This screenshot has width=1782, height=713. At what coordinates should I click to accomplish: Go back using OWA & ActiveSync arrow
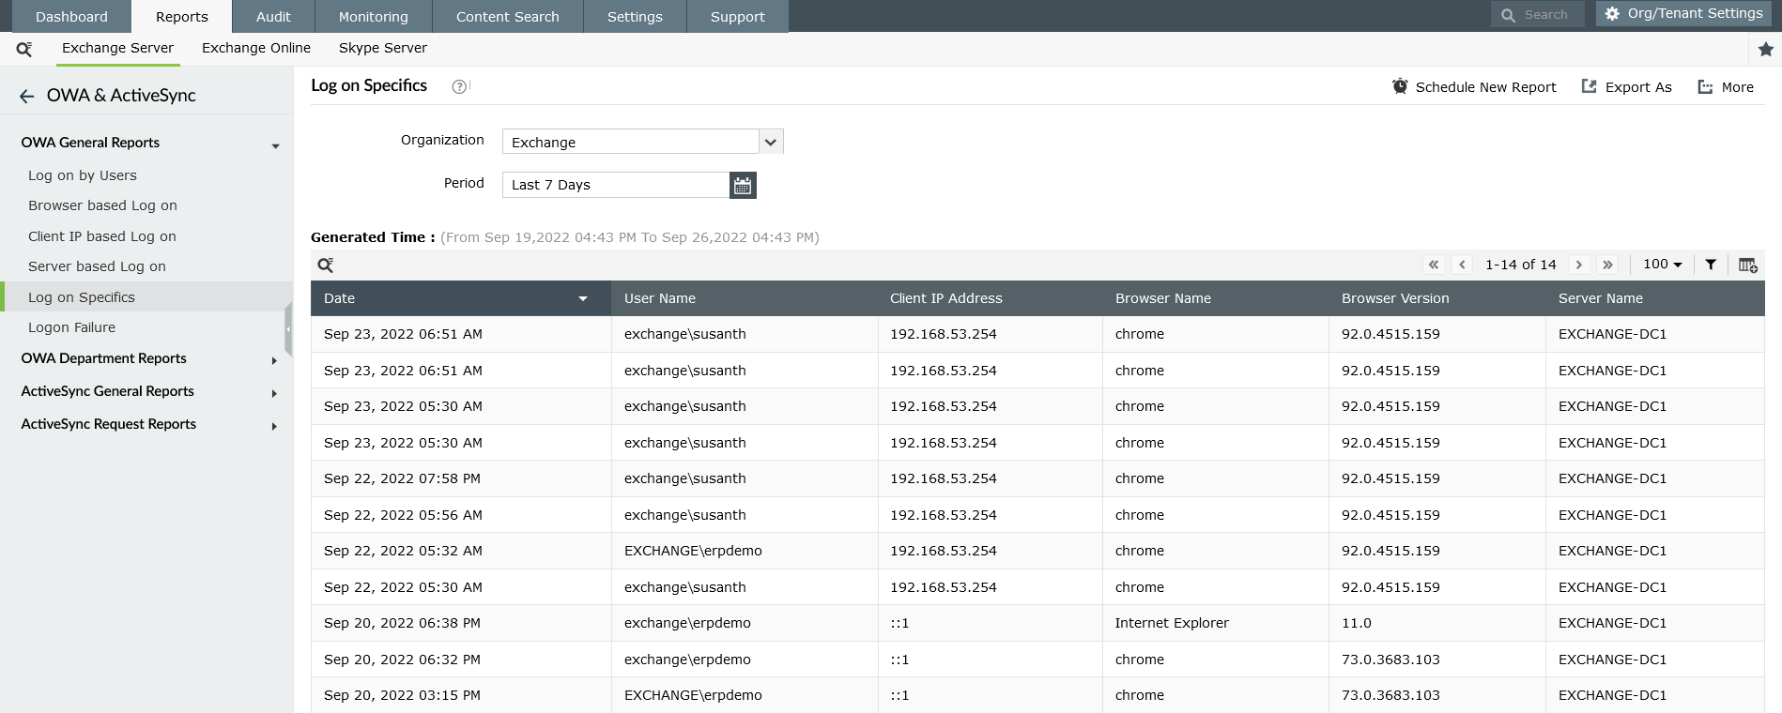(x=26, y=96)
